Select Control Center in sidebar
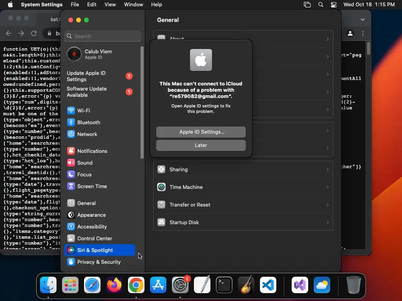402x301 pixels. pos(99,239)
